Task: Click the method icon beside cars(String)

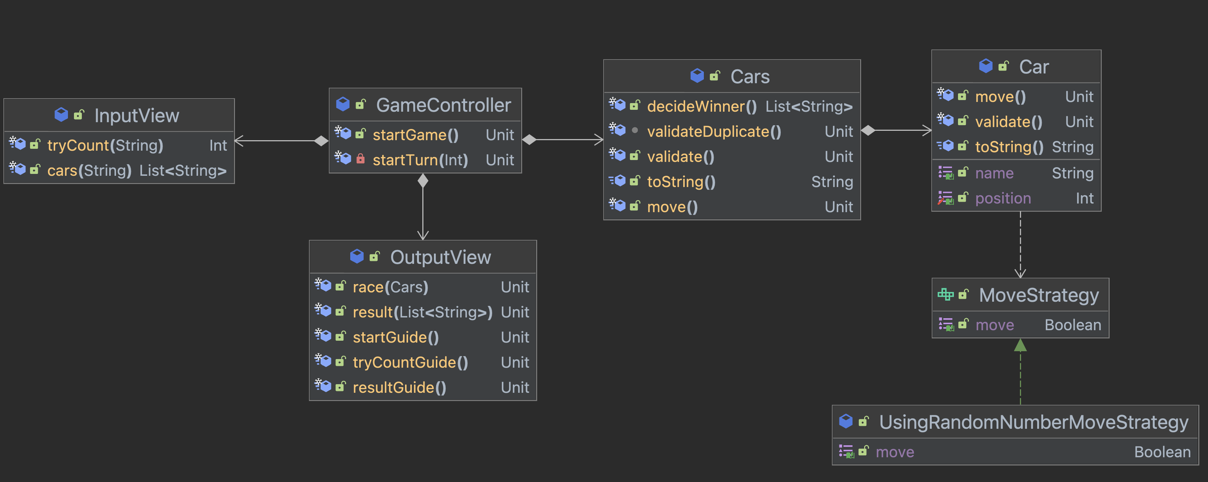Action: [x=17, y=169]
